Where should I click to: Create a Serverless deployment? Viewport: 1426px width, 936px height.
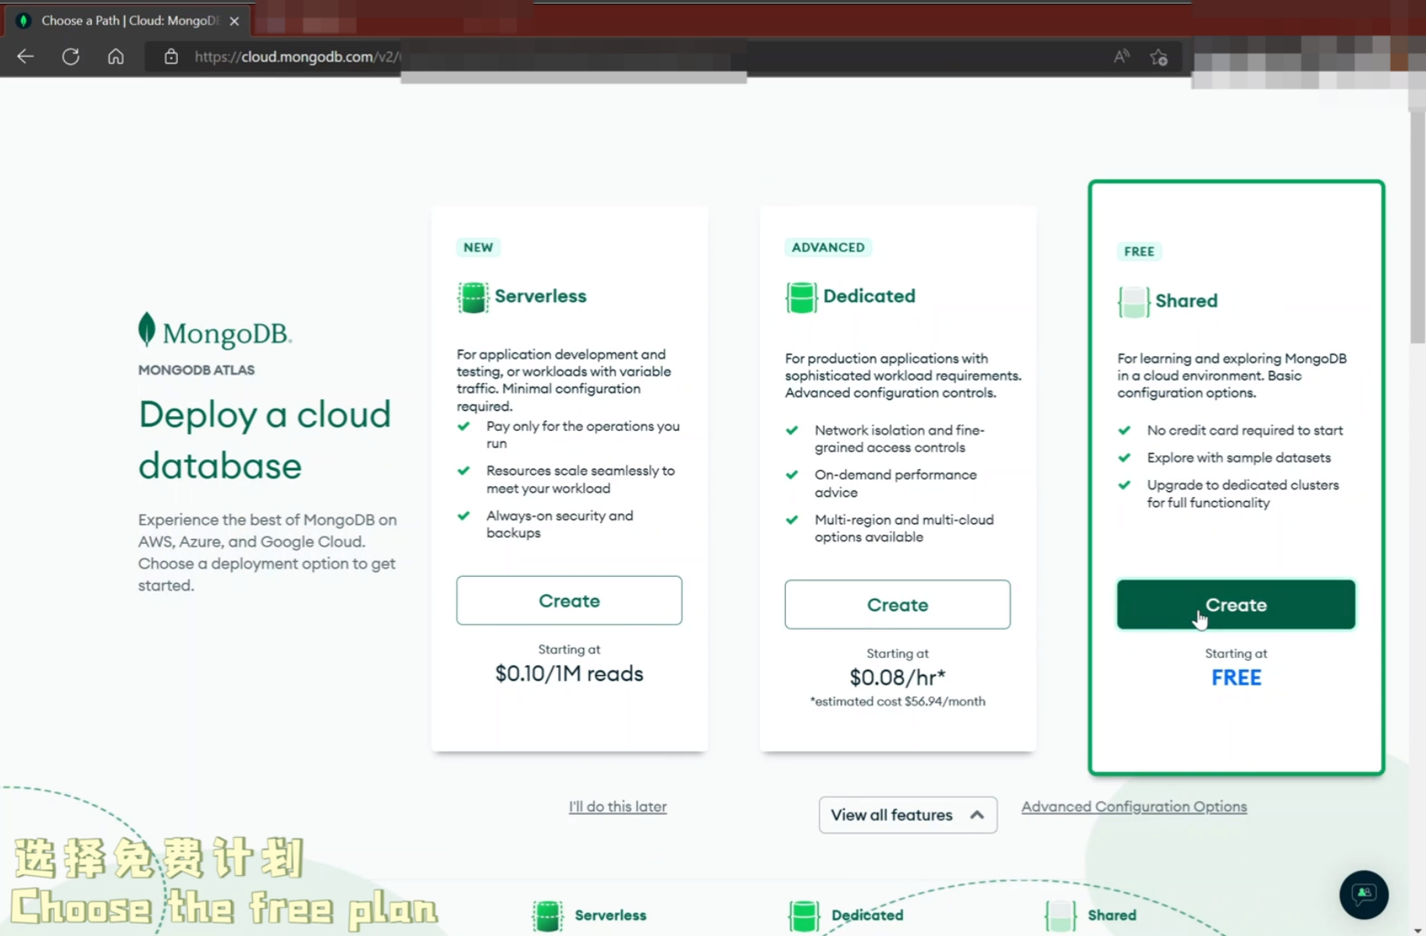(569, 600)
